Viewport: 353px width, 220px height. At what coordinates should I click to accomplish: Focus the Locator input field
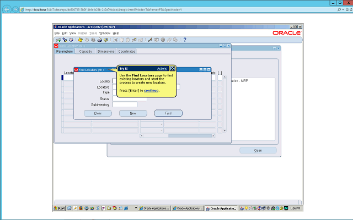click(x=114, y=81)
